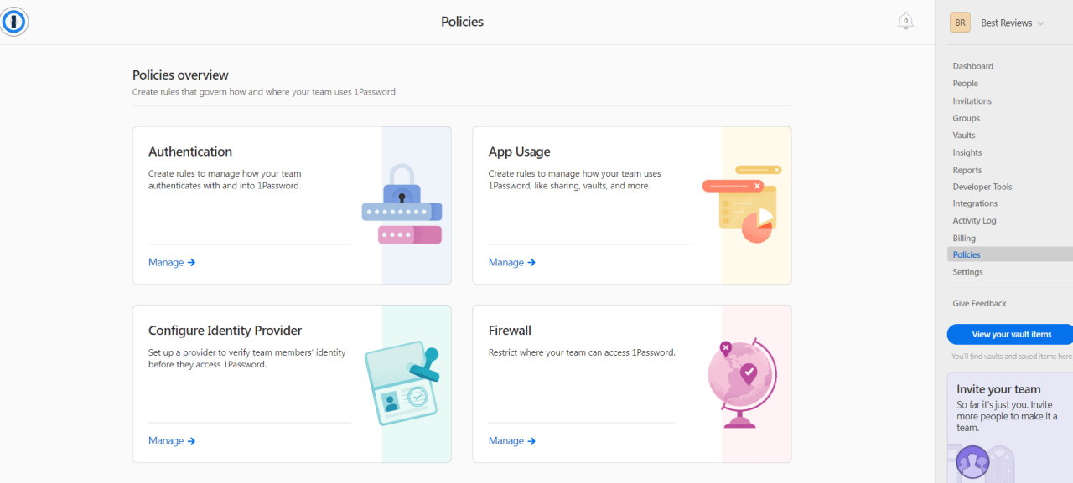This screenshot has height=483, width=1073.
Task: Click the people avatar in the Invite your team panel
Action: point(972,461)
